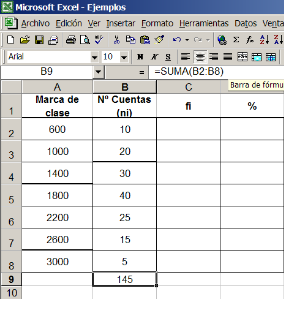
Task: Toggle underline with the S button
Action: tap(168, 57)
